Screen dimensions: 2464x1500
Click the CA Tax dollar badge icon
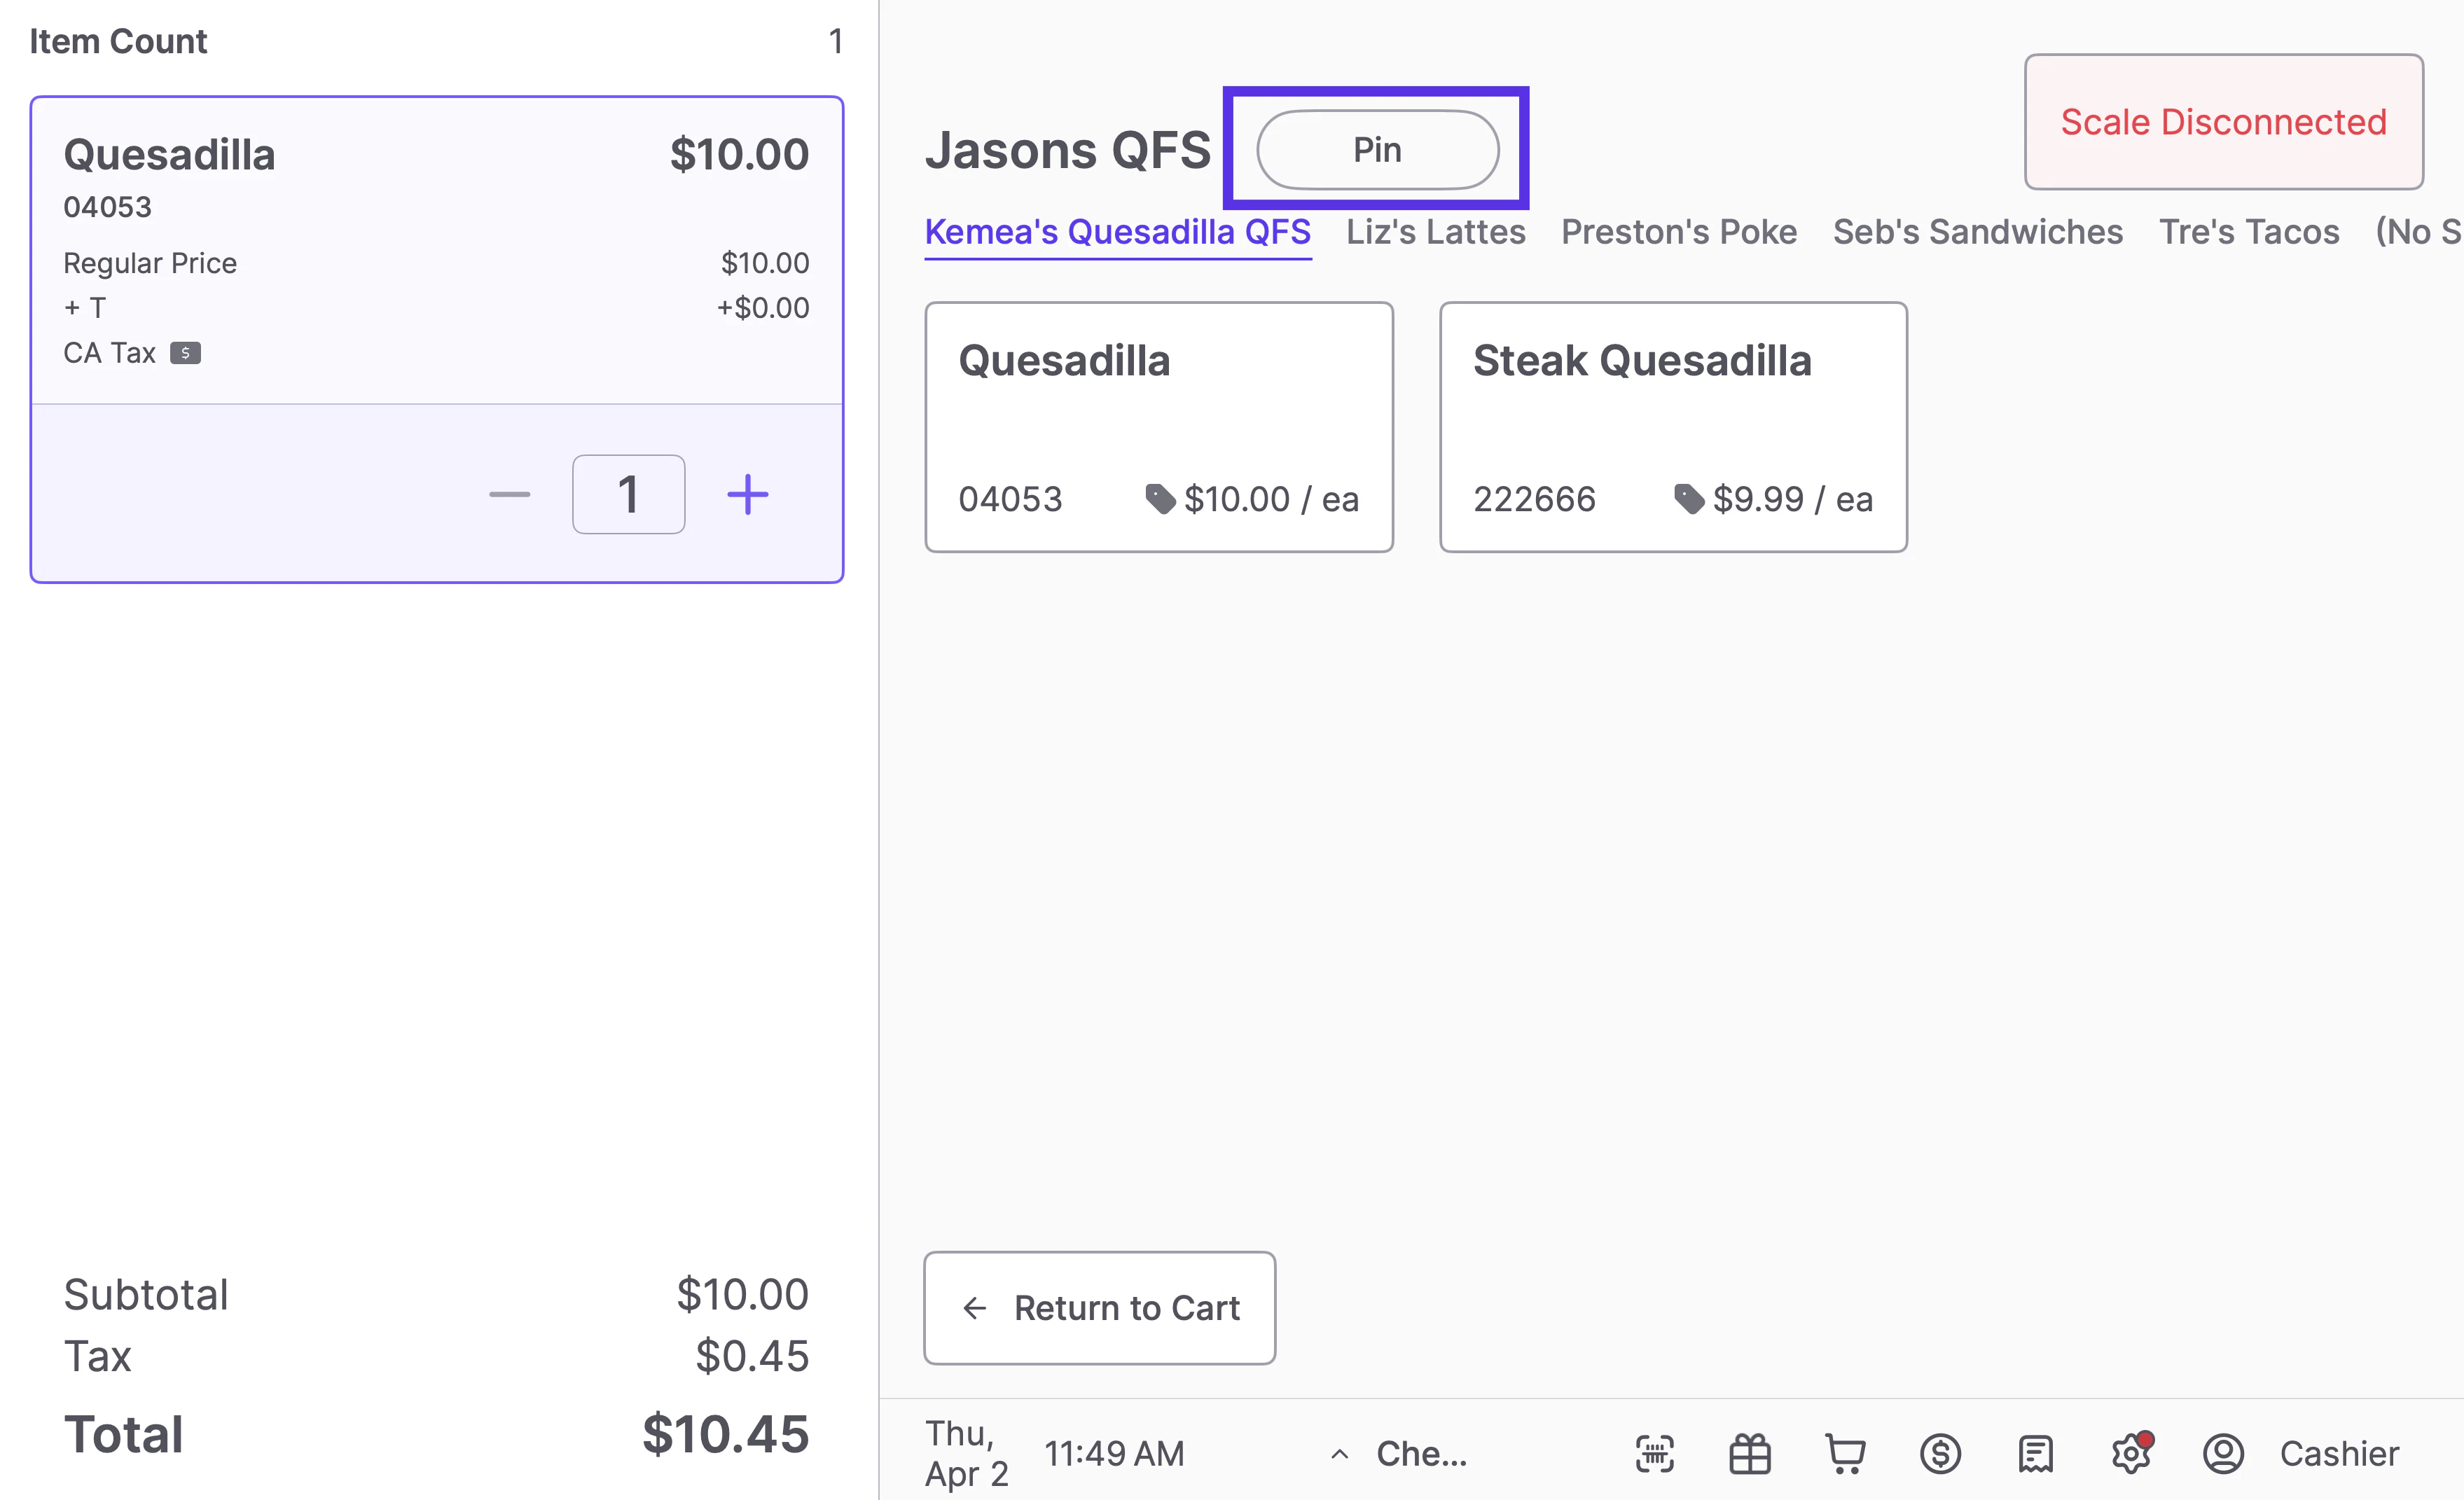[x=185, y=353]
